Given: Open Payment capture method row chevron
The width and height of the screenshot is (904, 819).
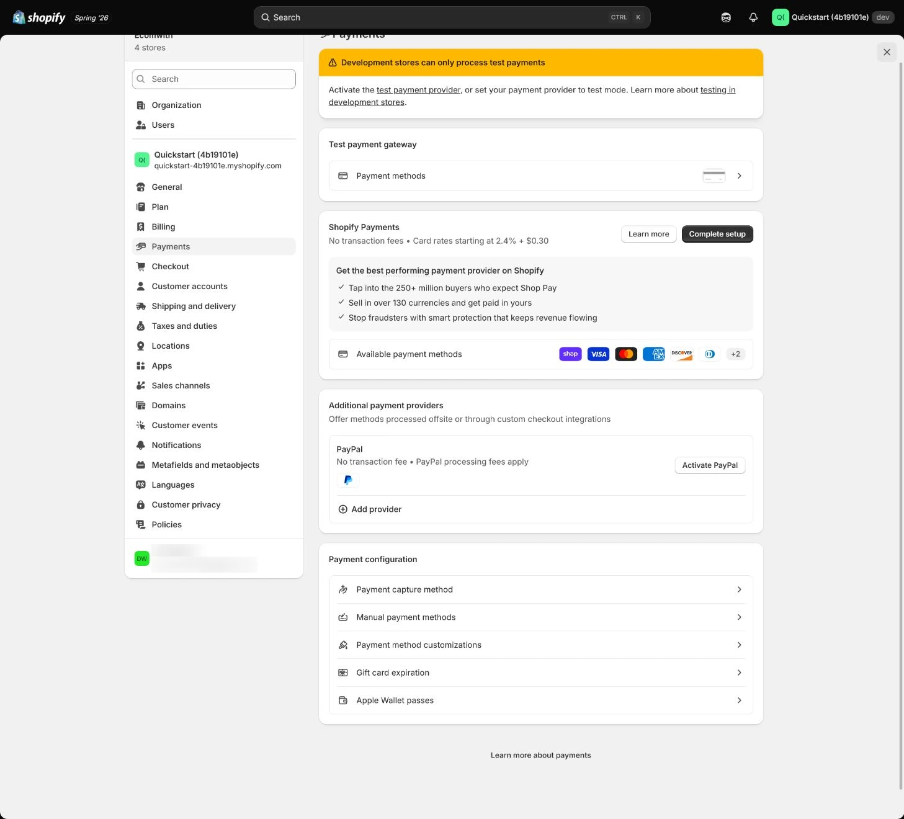Looking at the screenshot, I should (x=739, y=589).
